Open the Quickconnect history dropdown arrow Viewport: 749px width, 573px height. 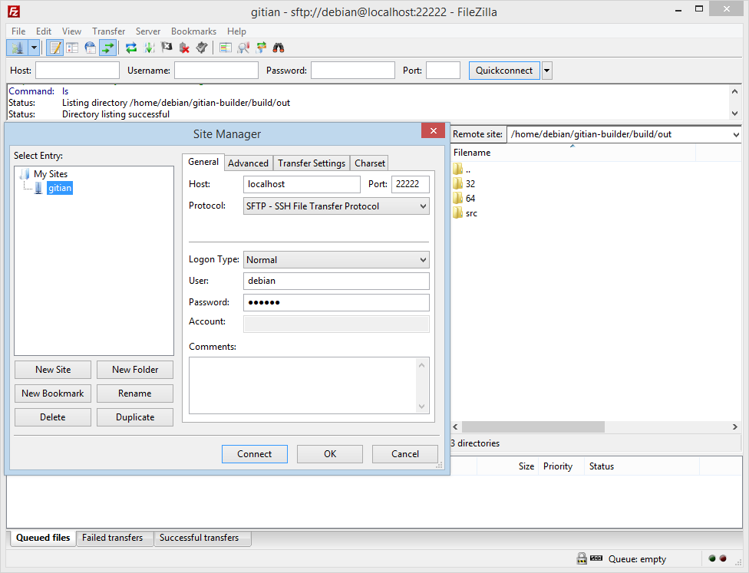click(x=547, y=71)
